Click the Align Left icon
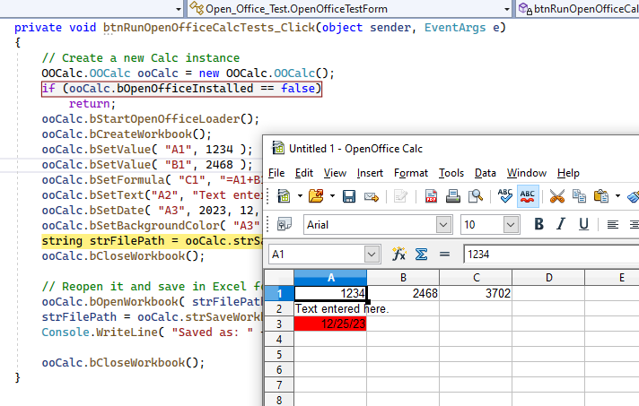639x406 pixels. [x=612, y=225]
